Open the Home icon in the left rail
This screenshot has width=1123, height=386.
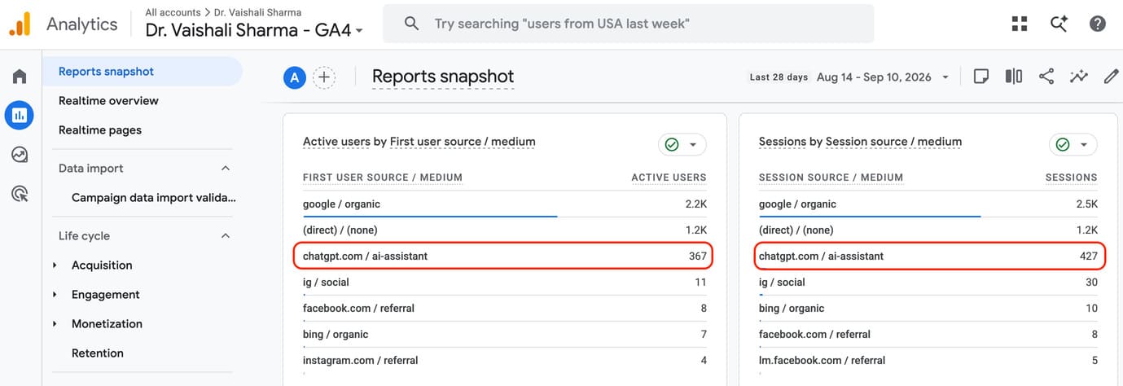pos(20,77)
